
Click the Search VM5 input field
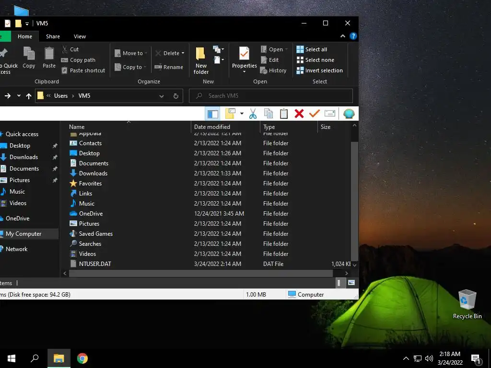pyautogui.click(x=271, y=96)
